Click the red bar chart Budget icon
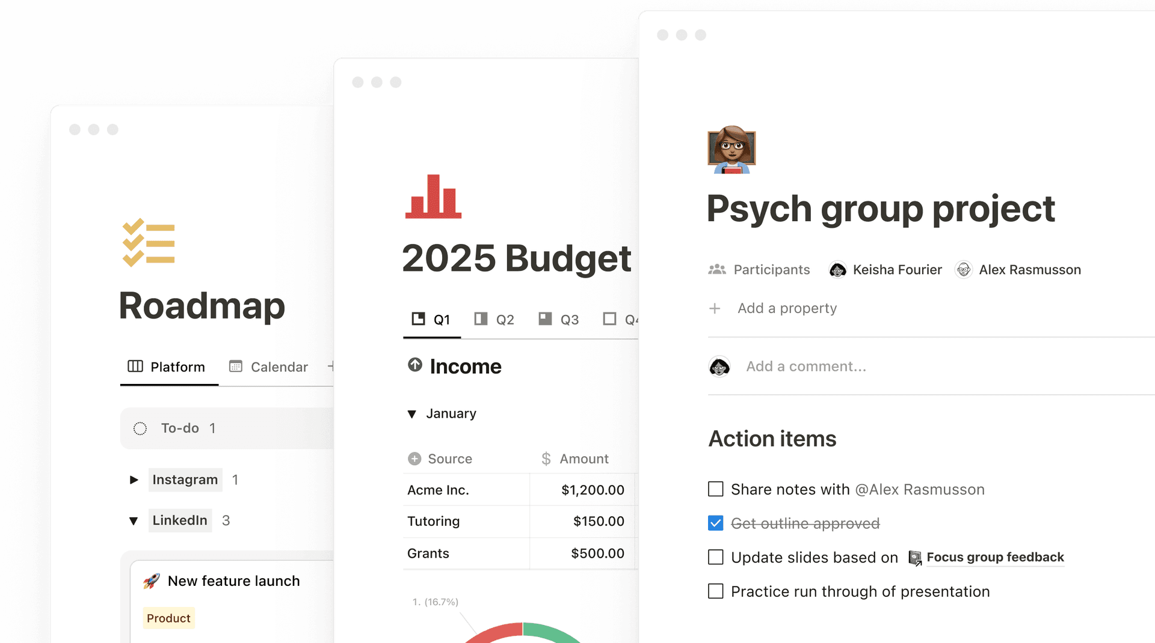The image size is (1155, 643). pos(433,197)
